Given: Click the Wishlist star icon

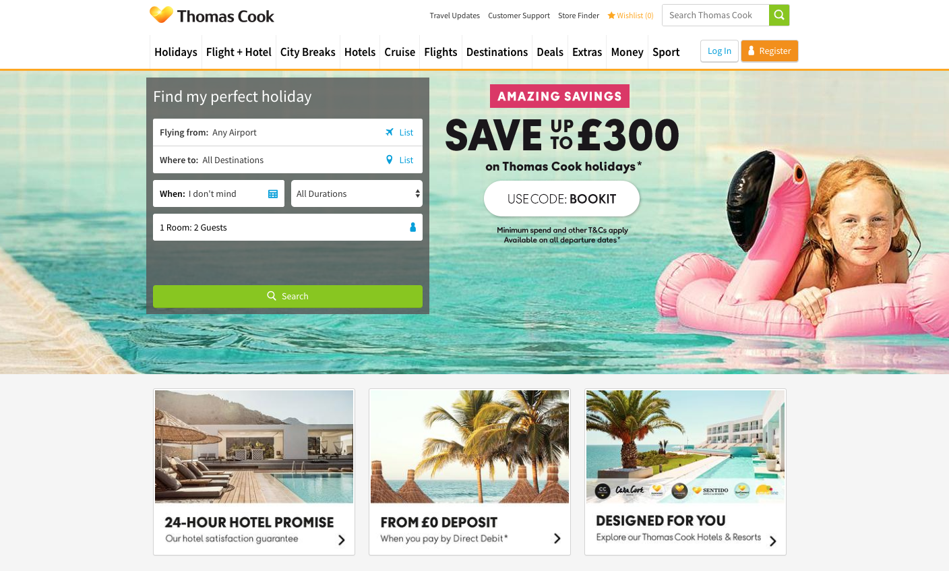Looking at the screenshot, I should click(x=611, y=16).
